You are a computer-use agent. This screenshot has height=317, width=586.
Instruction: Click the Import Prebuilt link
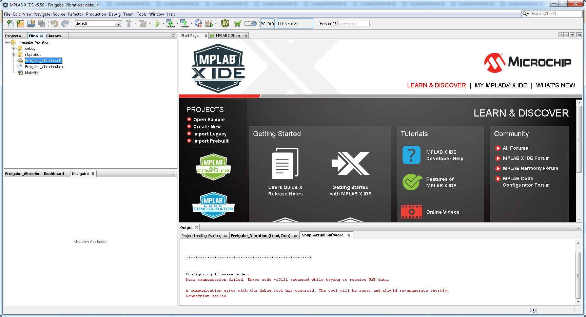[x=211, y=141]
